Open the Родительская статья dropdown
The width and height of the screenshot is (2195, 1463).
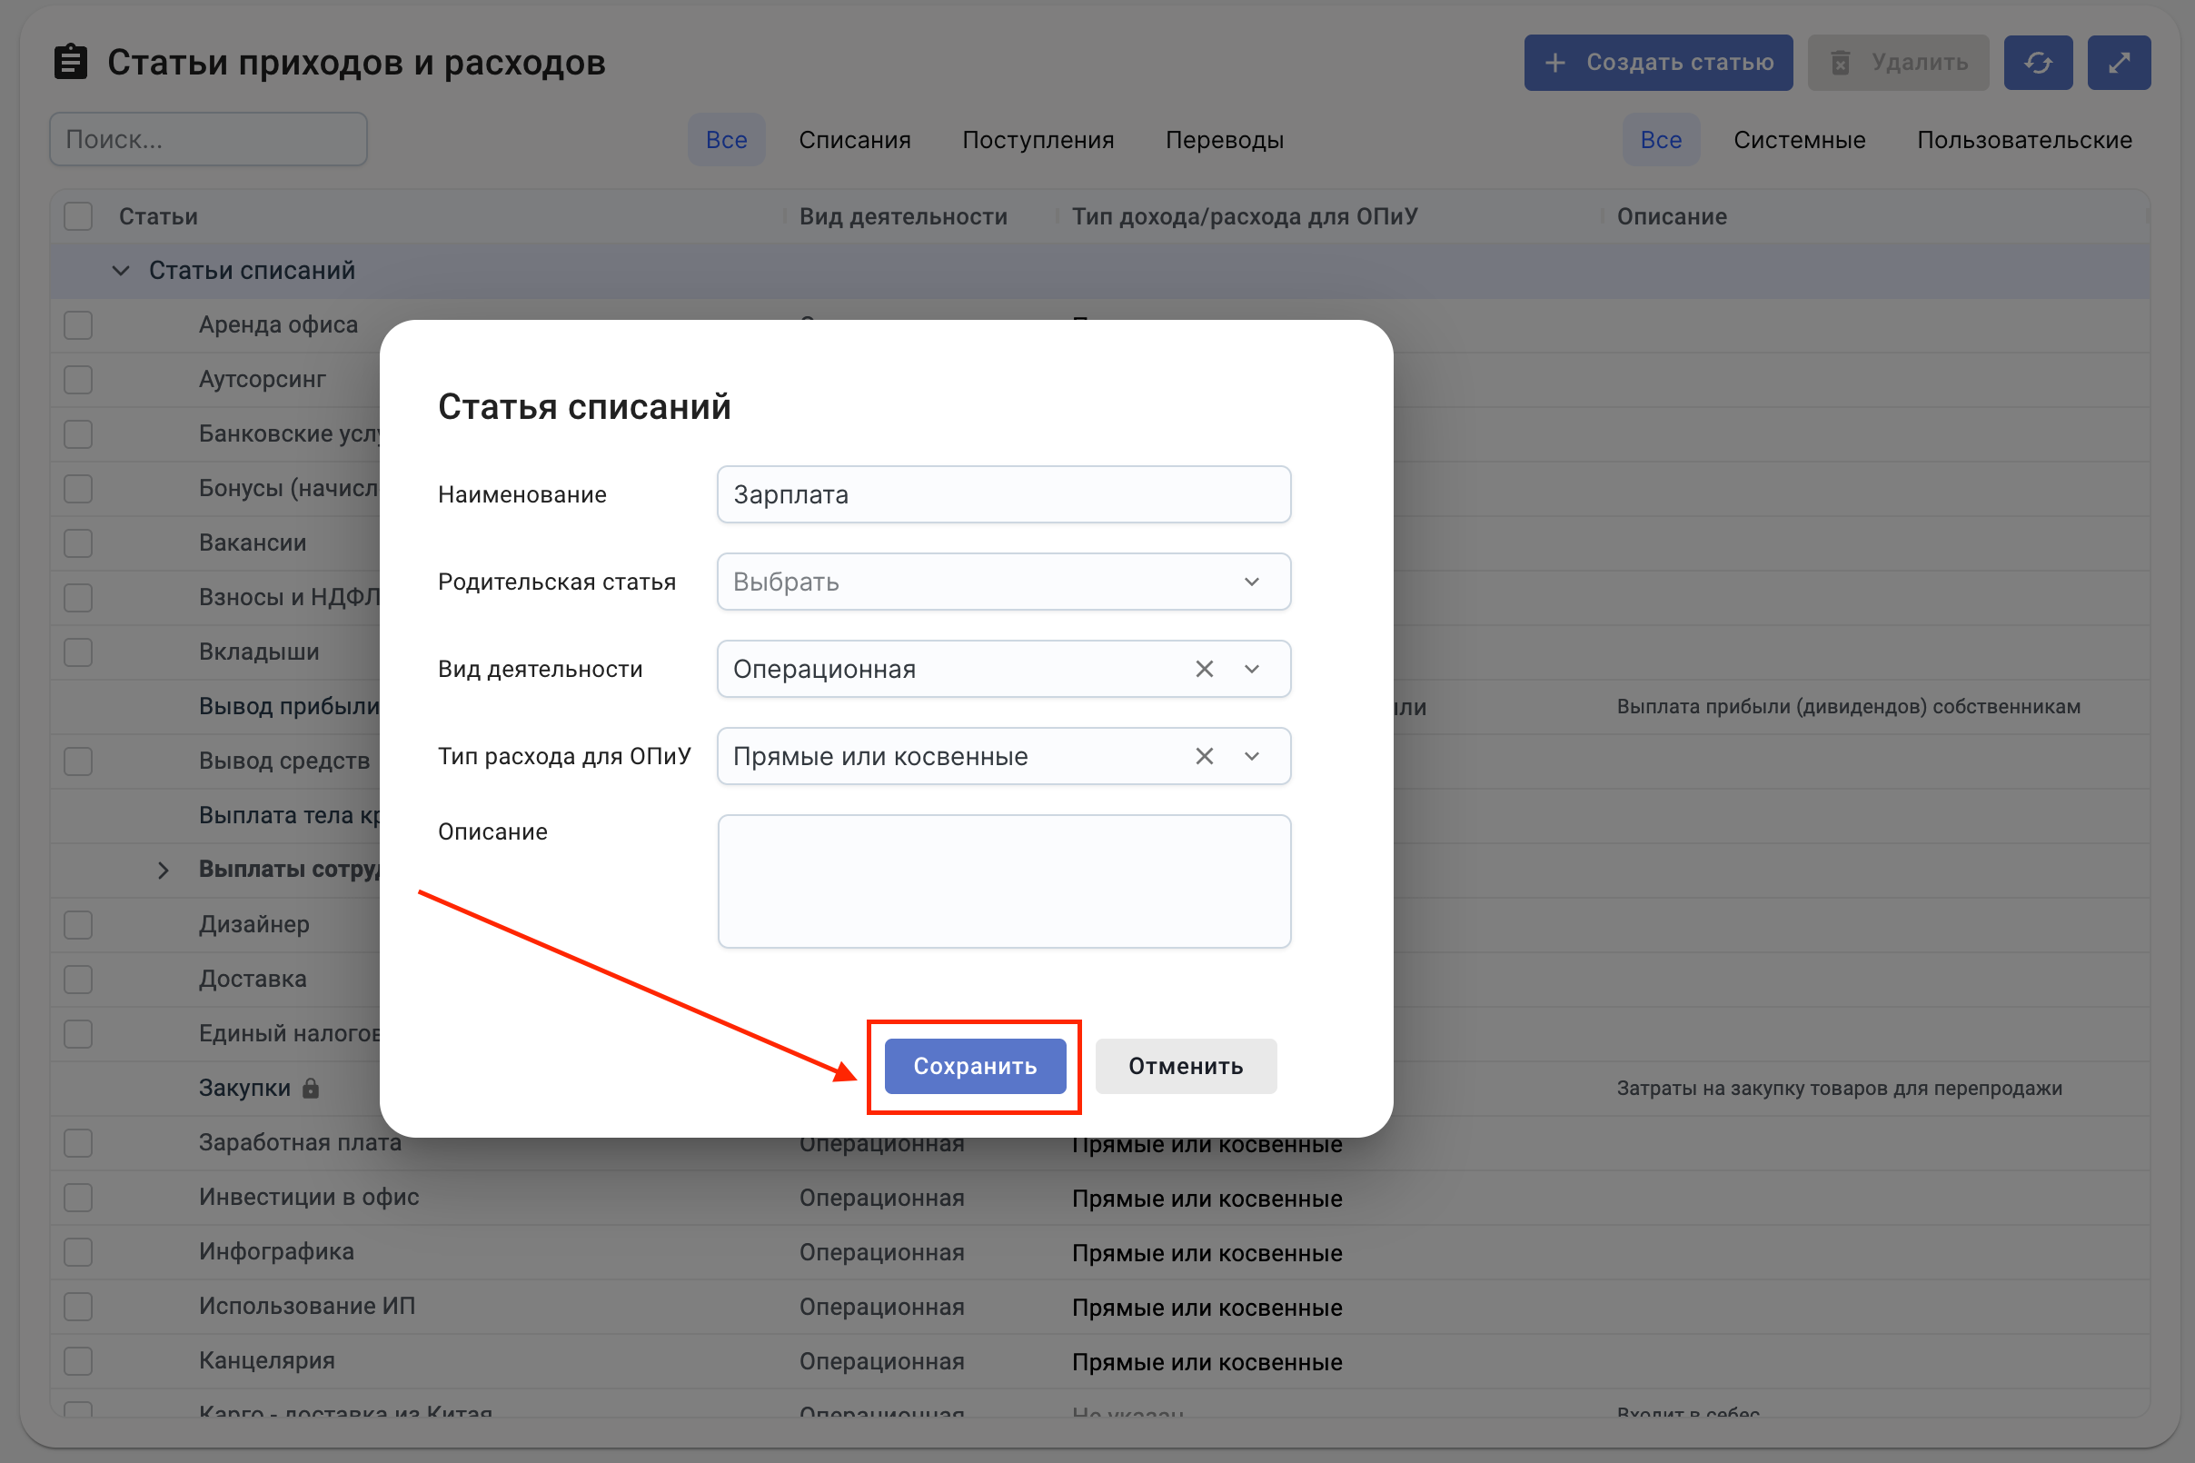point(1003,582)
